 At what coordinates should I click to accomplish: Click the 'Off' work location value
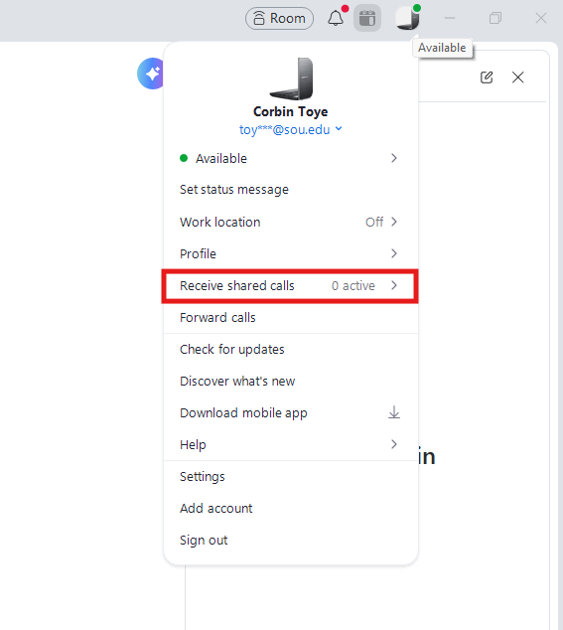[x=374, y=222]
